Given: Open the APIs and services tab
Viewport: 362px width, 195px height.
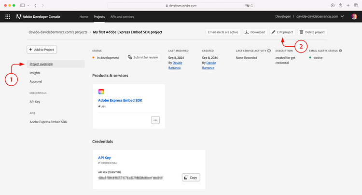Looking at the screenshot, I should [122, 16].
